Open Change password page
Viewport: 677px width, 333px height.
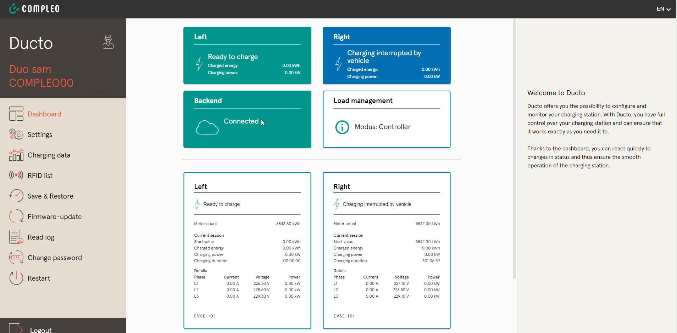tap(55, 258)
